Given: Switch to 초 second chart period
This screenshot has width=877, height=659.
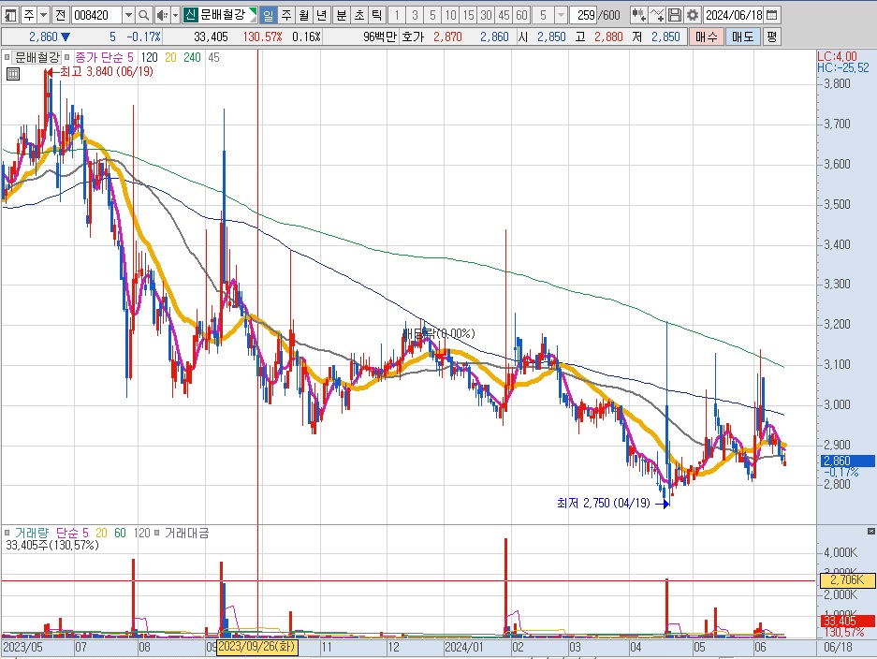Looking at the screenshot, I should click(x=359, y=15).
